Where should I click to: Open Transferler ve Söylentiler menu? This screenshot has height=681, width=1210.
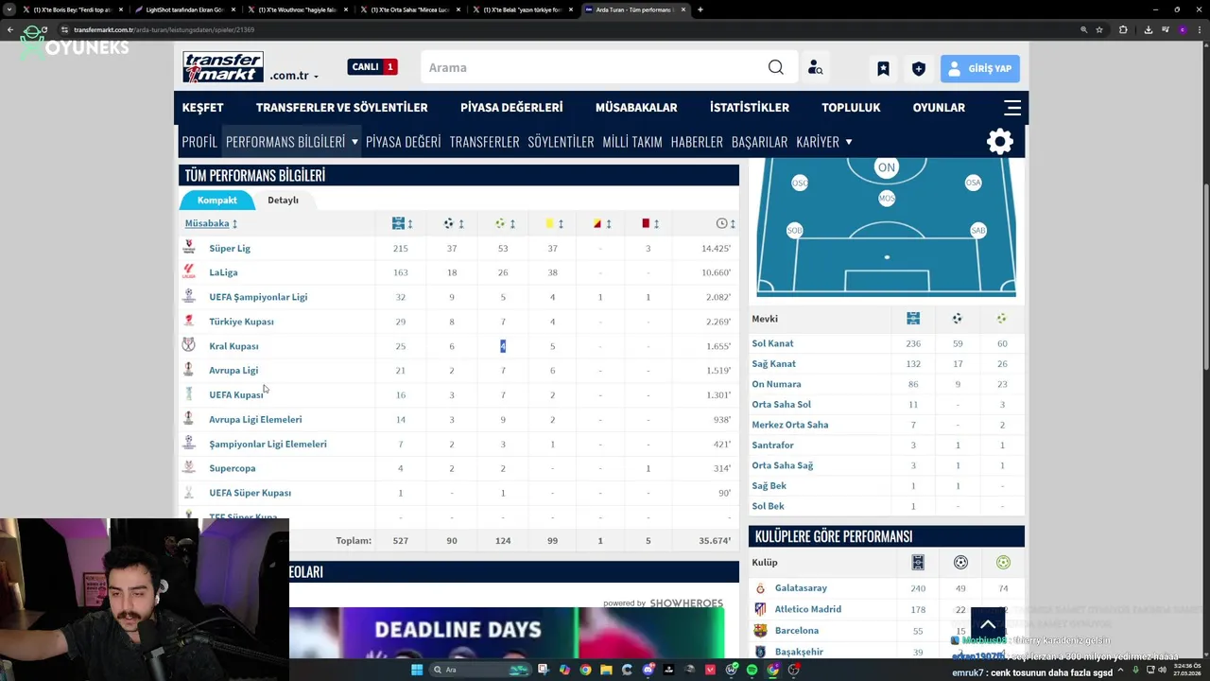click(x=342, y=107)
